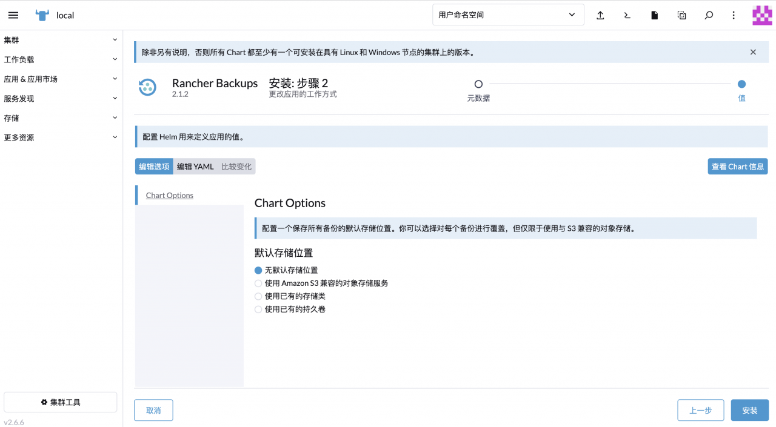Open the 用户命名空间 namespace dropdown
Image resolution: width=776 pixels, height=427 pixels.
pos(507,14)
